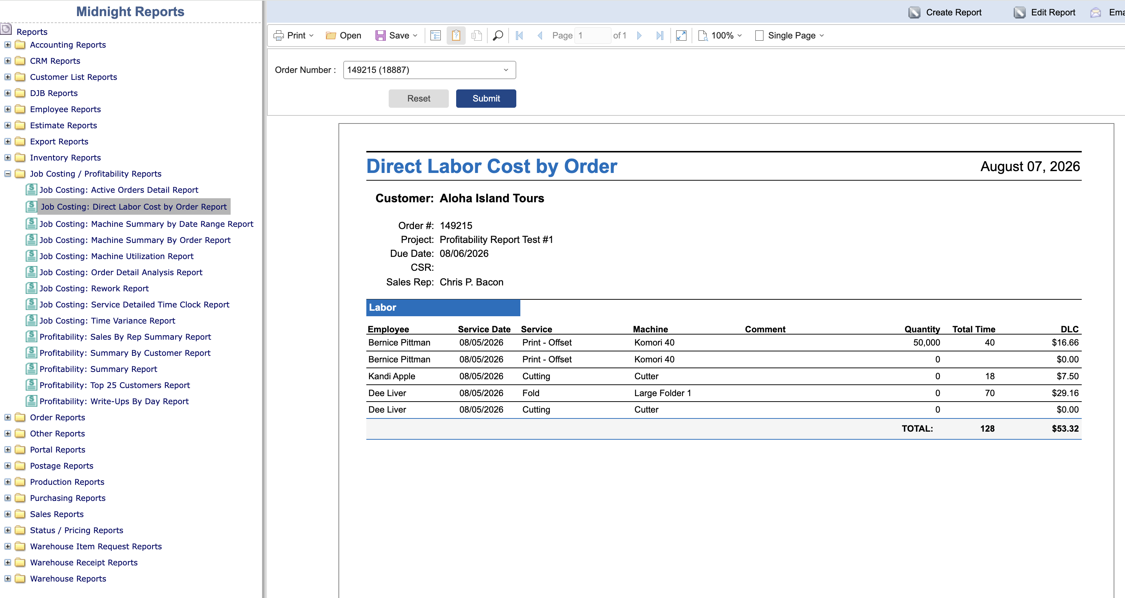The width and height of the screenshot is (1125, 598).
Task: Click the Machine Utilization Report icon
Action: 31,256
